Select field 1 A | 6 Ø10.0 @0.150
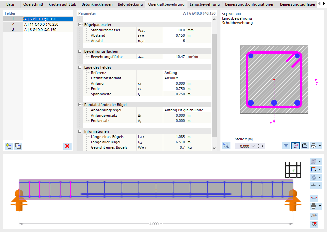 (x=48, y=19)
